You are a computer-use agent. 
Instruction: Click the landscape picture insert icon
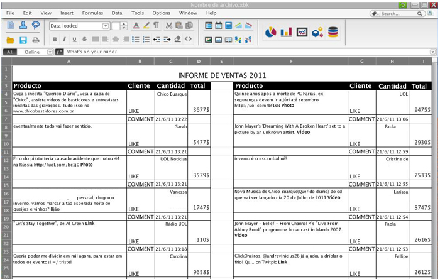click(208, 40)
